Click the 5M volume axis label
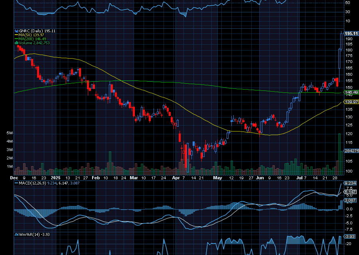The image size is (359, 255). [10, 133]
